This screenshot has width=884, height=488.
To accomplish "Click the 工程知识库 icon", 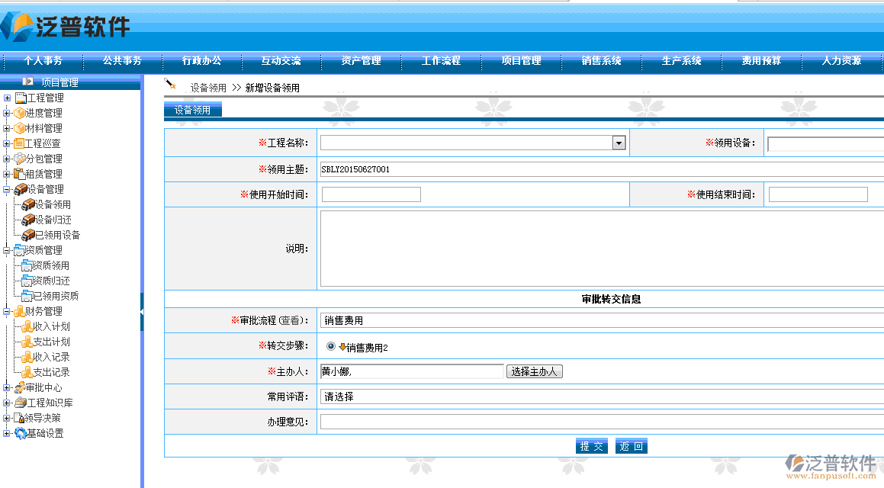I will tap(20, 403).
